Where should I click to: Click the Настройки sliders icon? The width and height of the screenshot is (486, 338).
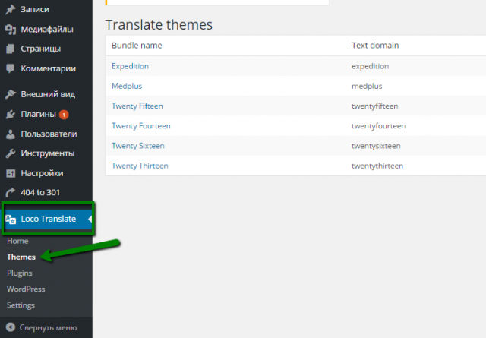10,173
